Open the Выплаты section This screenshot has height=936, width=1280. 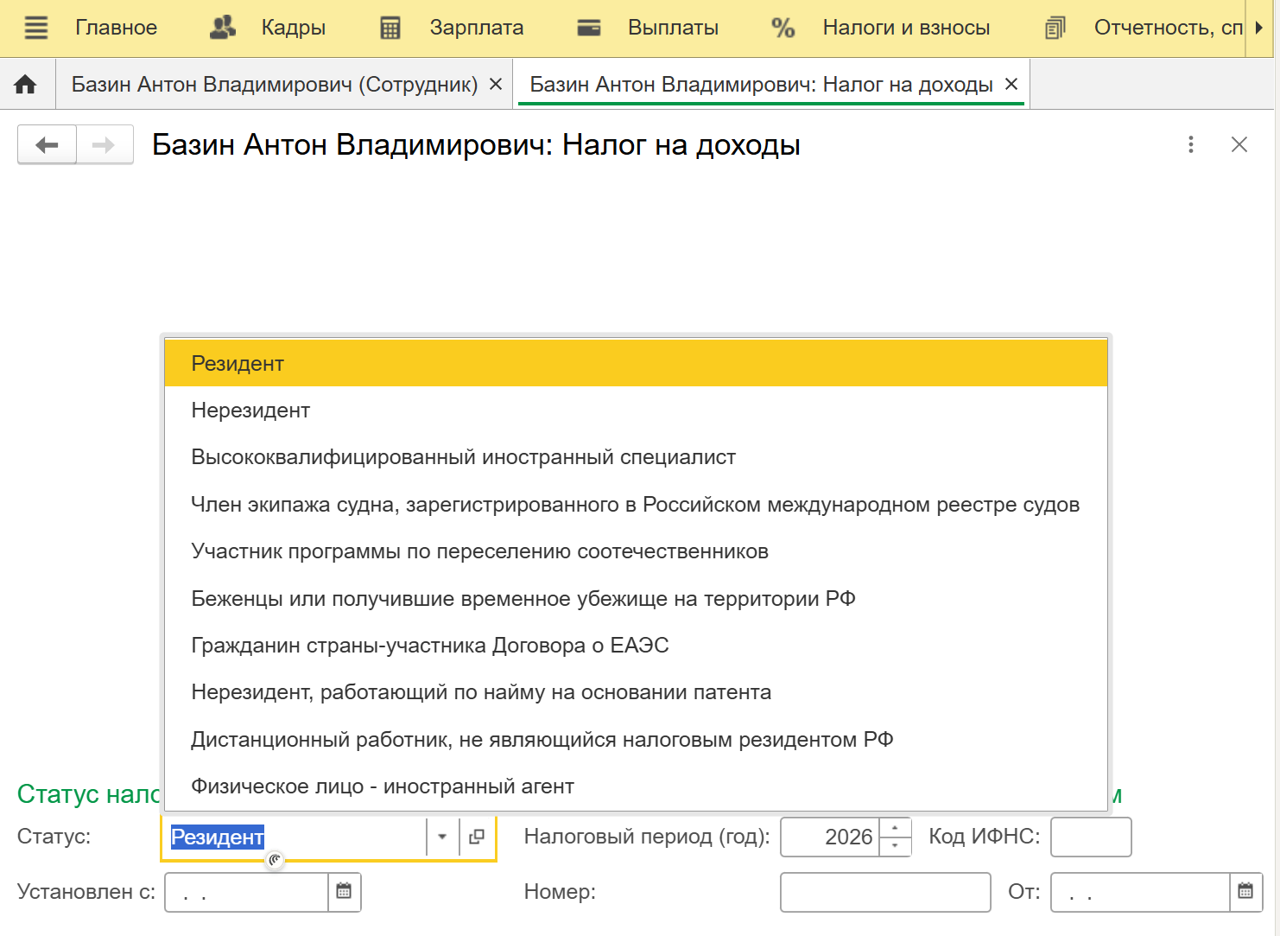coord(673,28)
